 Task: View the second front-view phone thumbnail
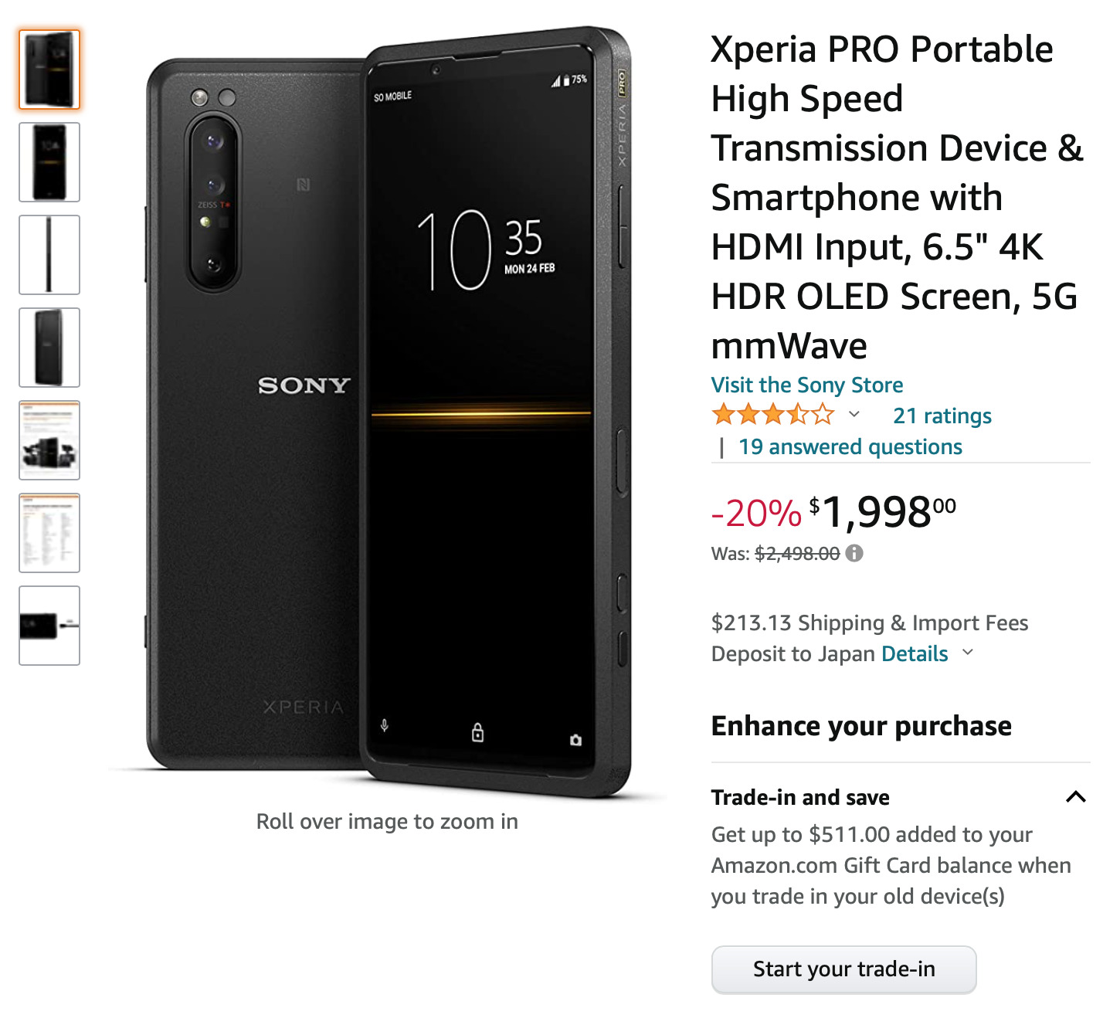[x=49, y=162]
